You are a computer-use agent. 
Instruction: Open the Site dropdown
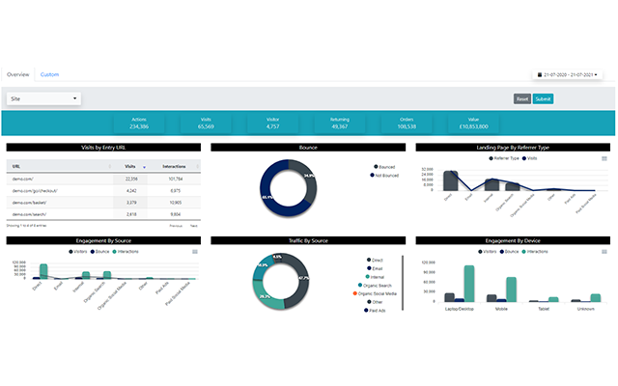coord(43,98)
